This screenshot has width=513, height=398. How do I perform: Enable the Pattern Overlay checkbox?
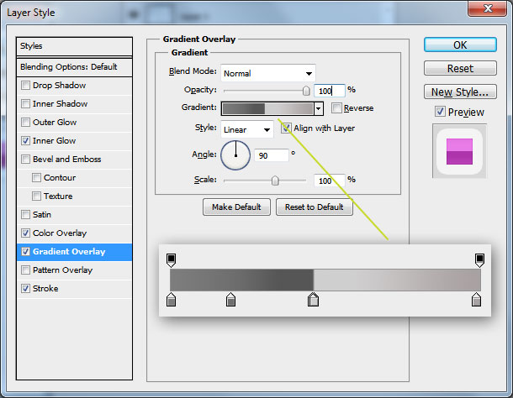(25, 270)
